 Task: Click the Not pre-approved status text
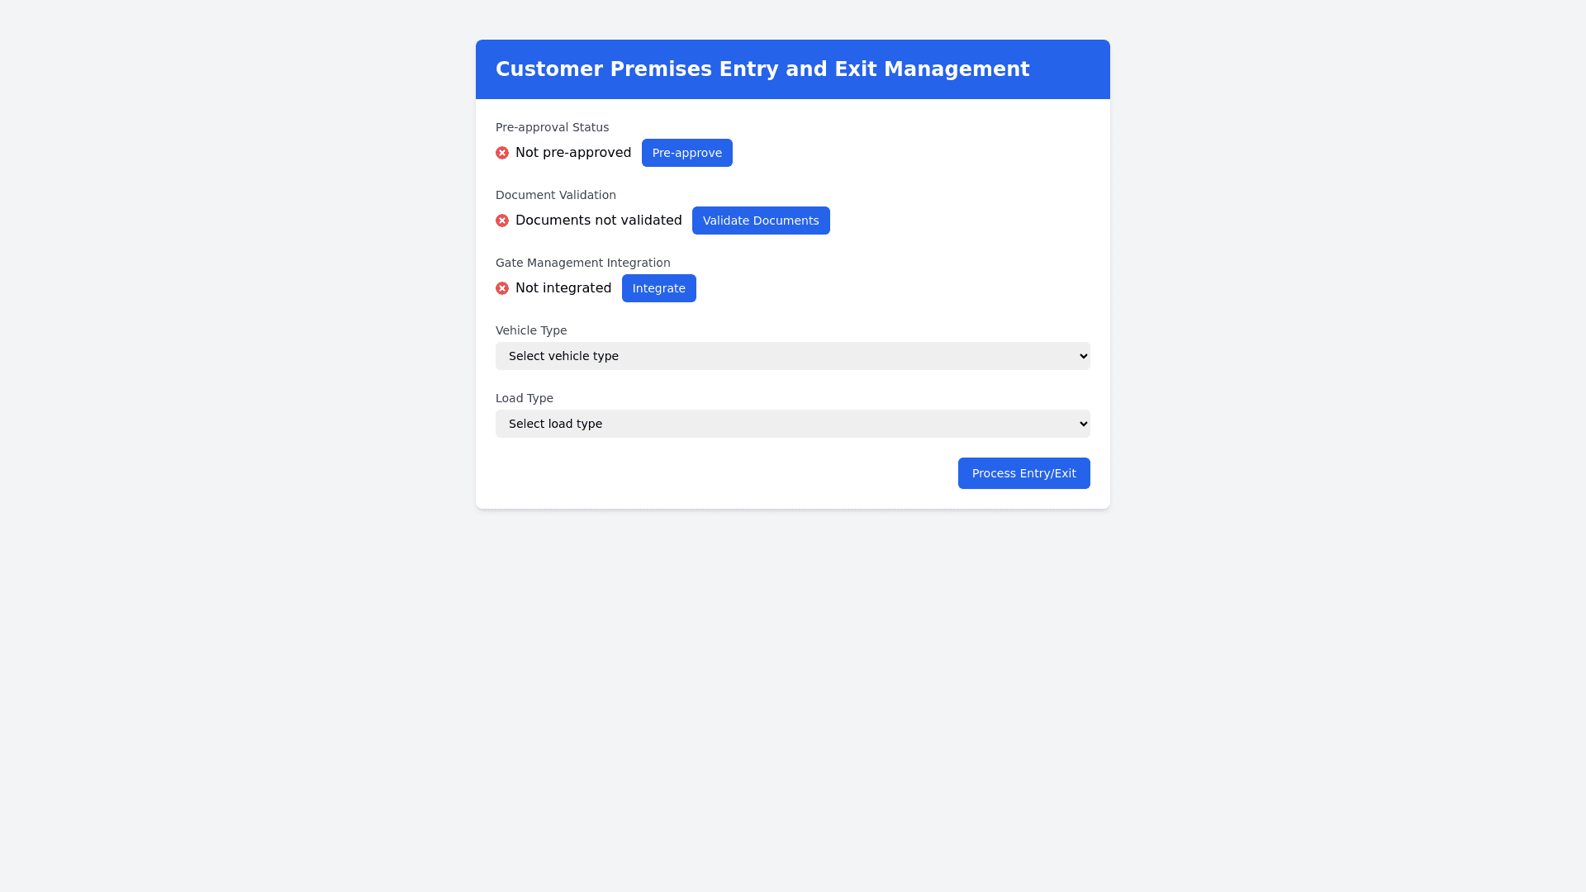(573, 153)
